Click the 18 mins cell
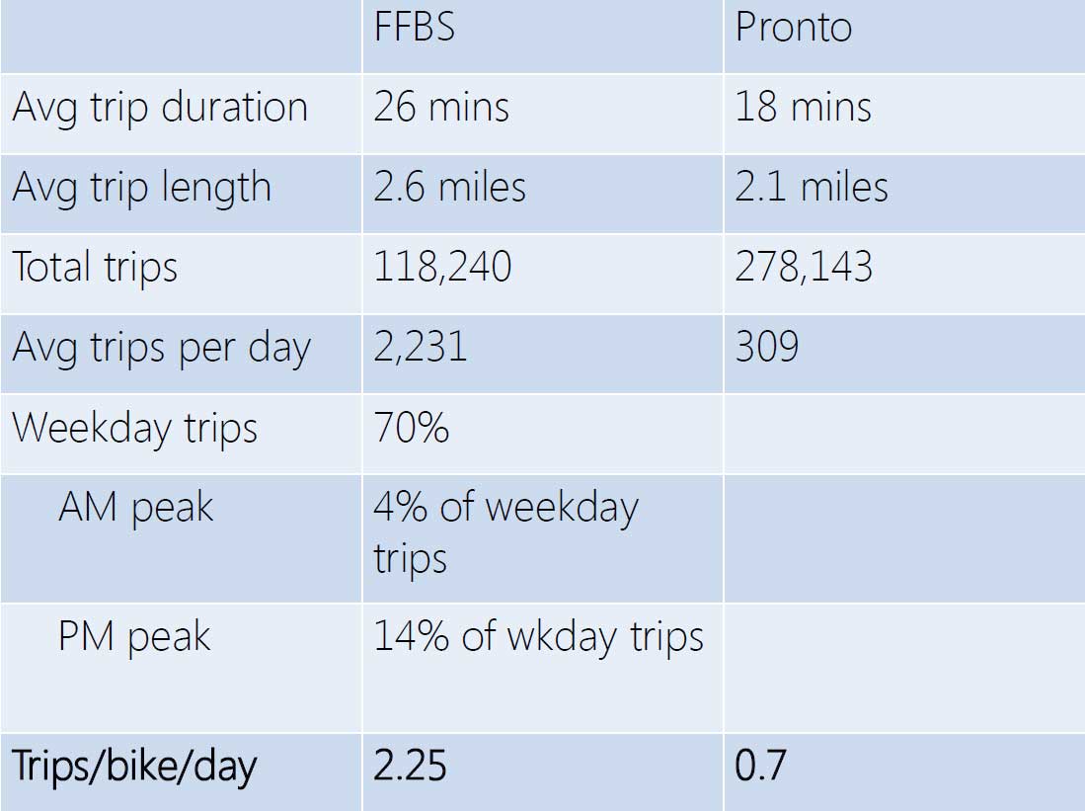This screenshot has width=1085, height=811. click(x=803, y=108)
